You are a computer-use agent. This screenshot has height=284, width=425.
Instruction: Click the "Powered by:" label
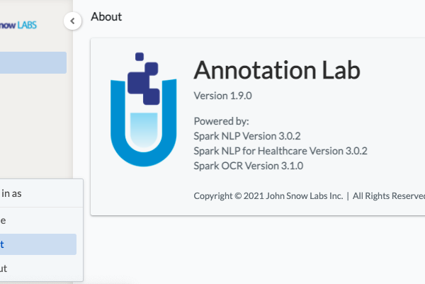pos(221,121)
